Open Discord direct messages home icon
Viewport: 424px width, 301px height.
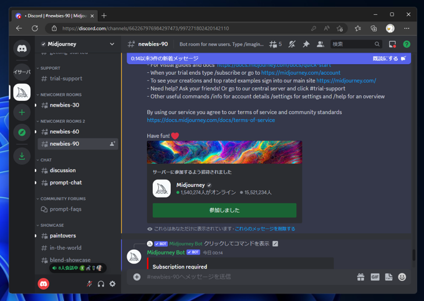(22, 49)
